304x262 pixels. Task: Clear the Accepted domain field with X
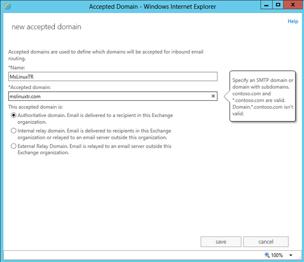point(213,96)
